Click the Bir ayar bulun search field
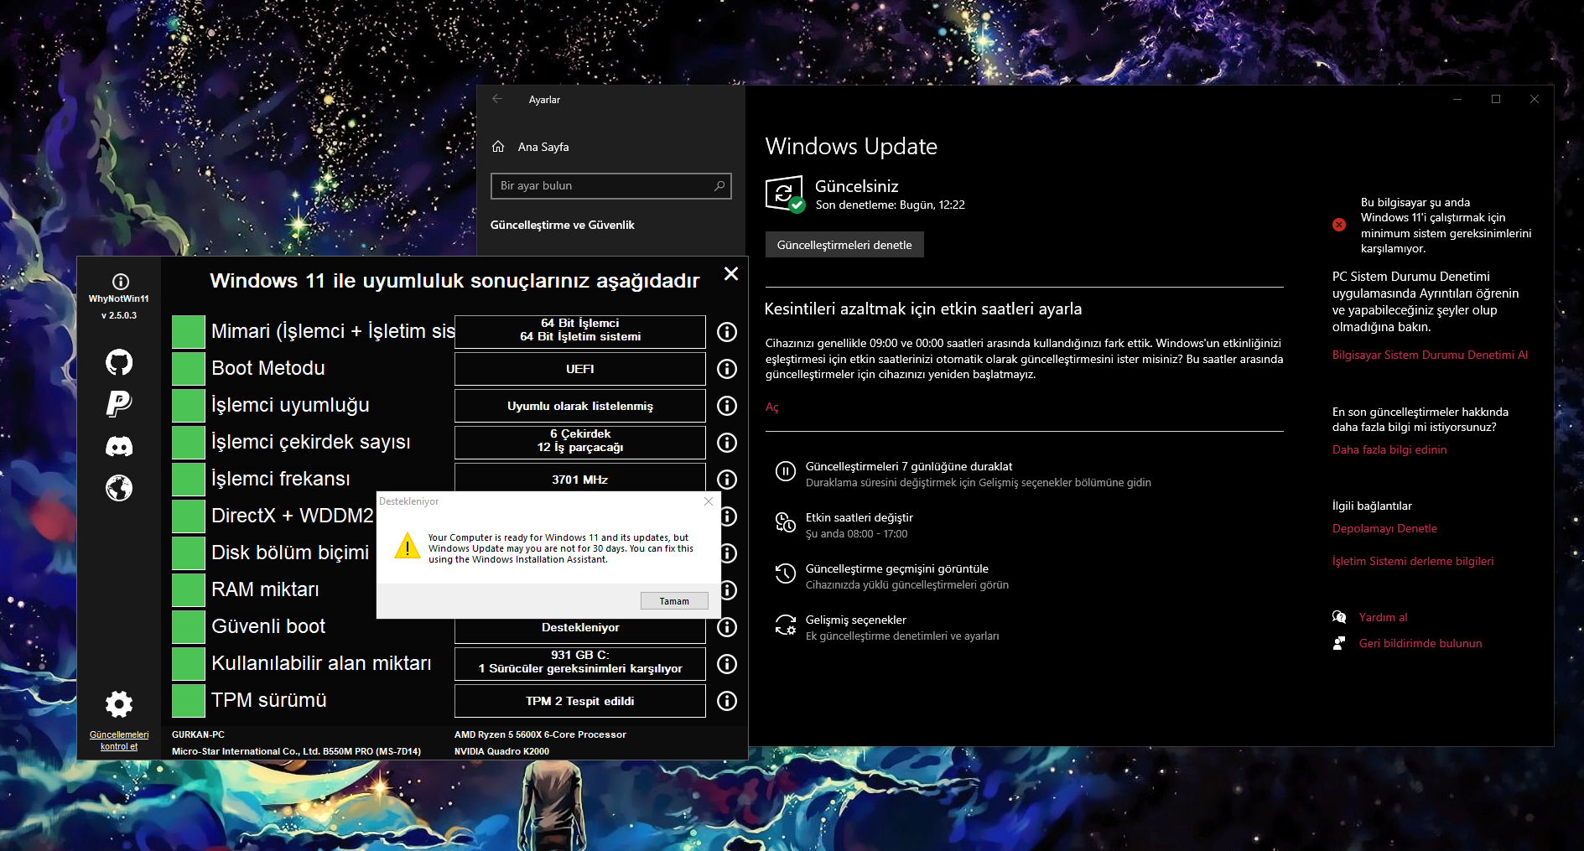Image resolution: width=1584 pixels, height=851 pixels. pyautogui.click(x=611, y=186)
